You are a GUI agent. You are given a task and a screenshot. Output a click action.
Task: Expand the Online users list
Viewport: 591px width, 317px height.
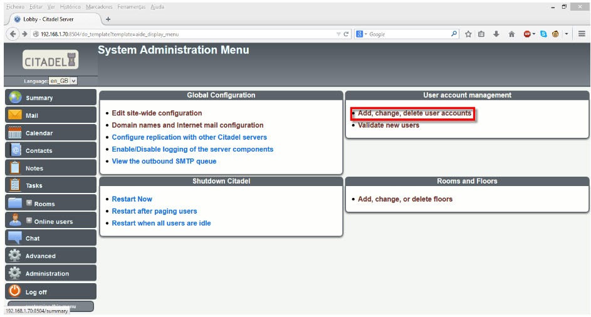29,221
